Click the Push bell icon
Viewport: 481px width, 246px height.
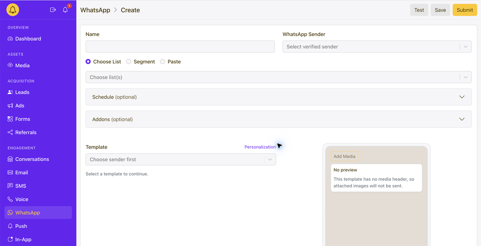click(x=10, y=226)
